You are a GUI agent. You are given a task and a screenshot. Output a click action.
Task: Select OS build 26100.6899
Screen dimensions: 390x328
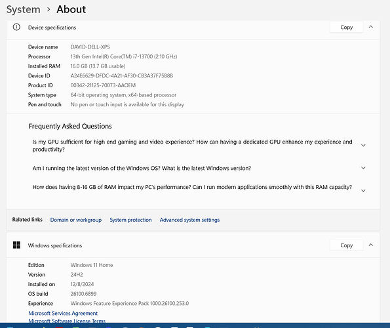click(83, 294)
